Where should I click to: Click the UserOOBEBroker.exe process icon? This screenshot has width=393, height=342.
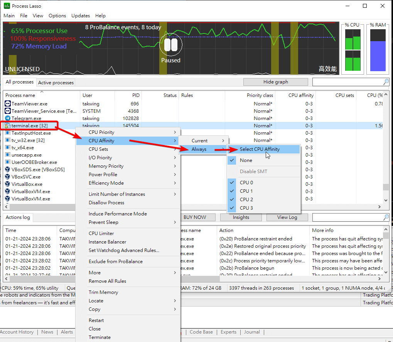pyautogui.click(x=7, y=162)
